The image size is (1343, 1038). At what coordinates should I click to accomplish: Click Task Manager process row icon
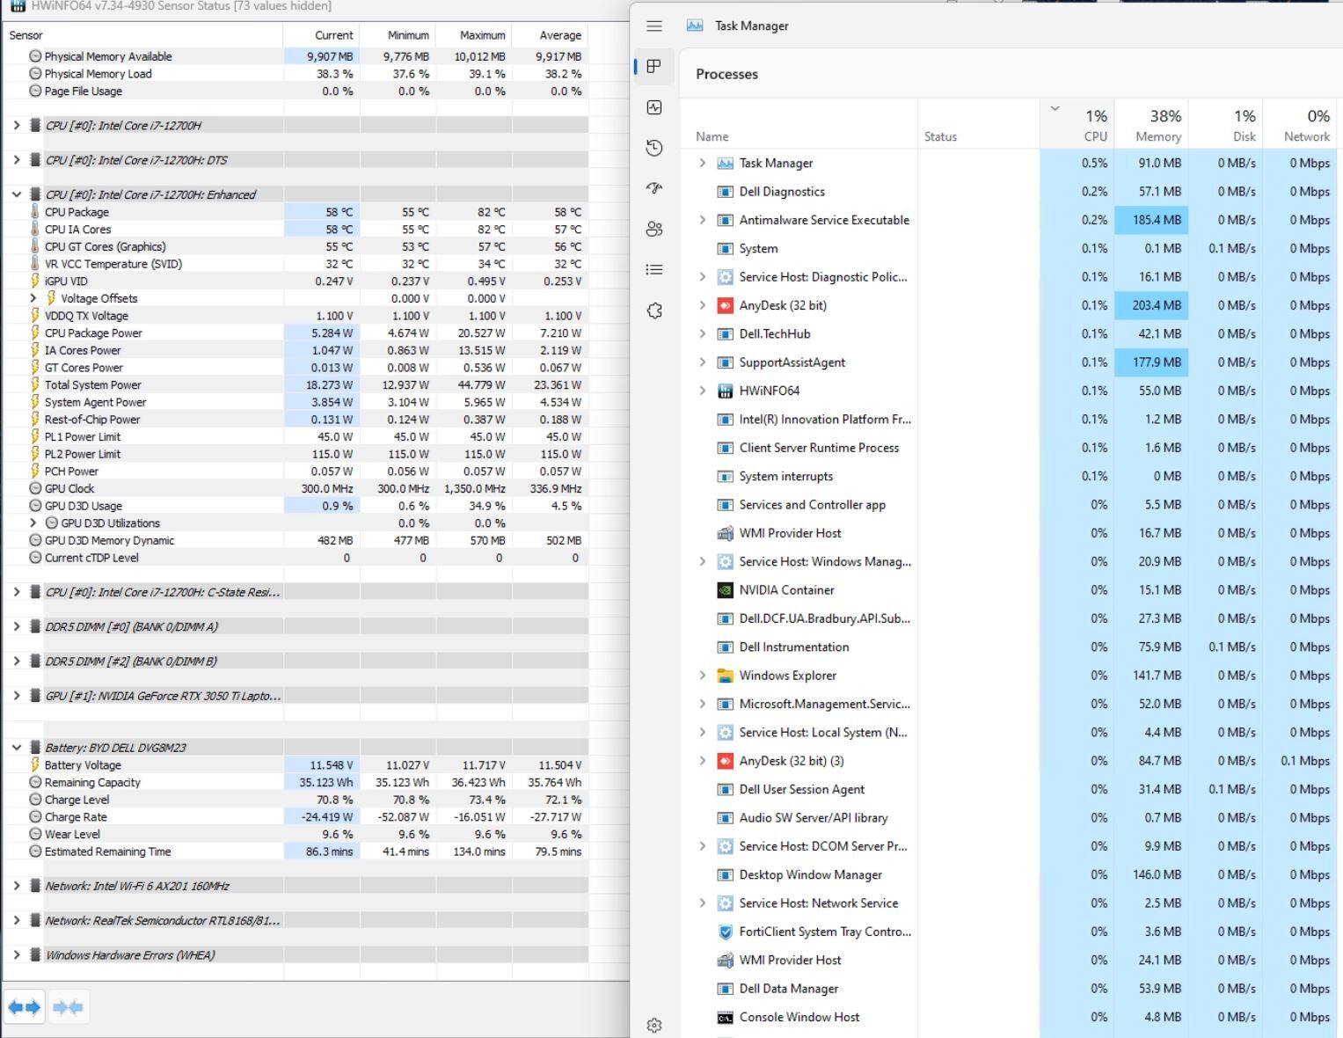pyautogui.click(x=725, y=163)
